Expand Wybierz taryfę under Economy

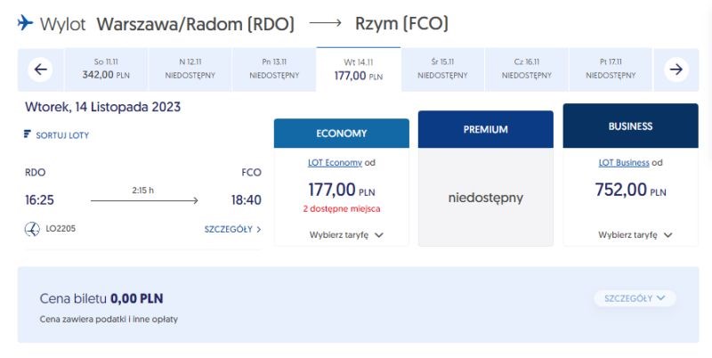[x=346, y=235]
